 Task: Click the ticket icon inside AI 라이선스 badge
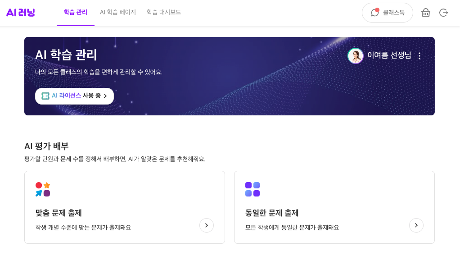[45, 96]
